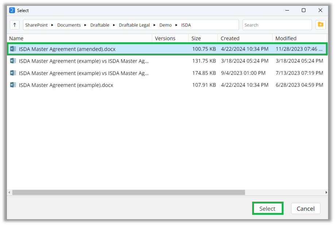The height and width of the screenshot is (225, 335).
Task: Sort by the Size column header
Action: 203,38
